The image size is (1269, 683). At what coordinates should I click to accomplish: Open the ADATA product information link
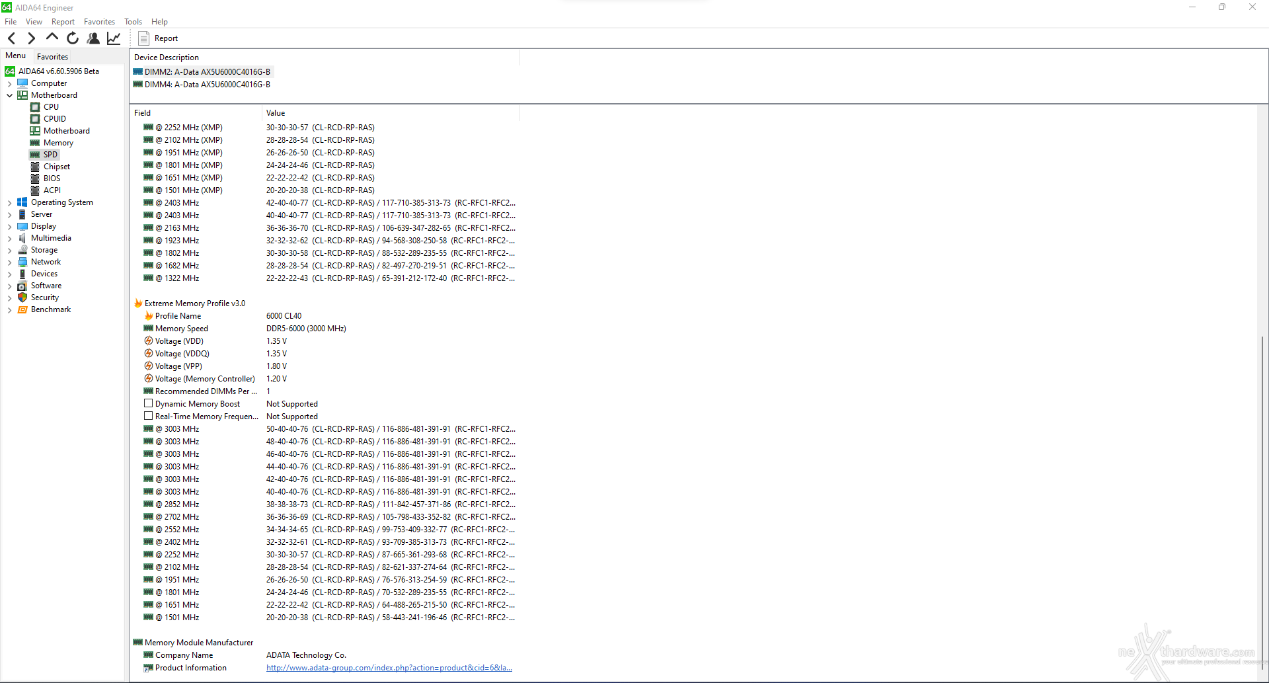(x=389, y=668)
